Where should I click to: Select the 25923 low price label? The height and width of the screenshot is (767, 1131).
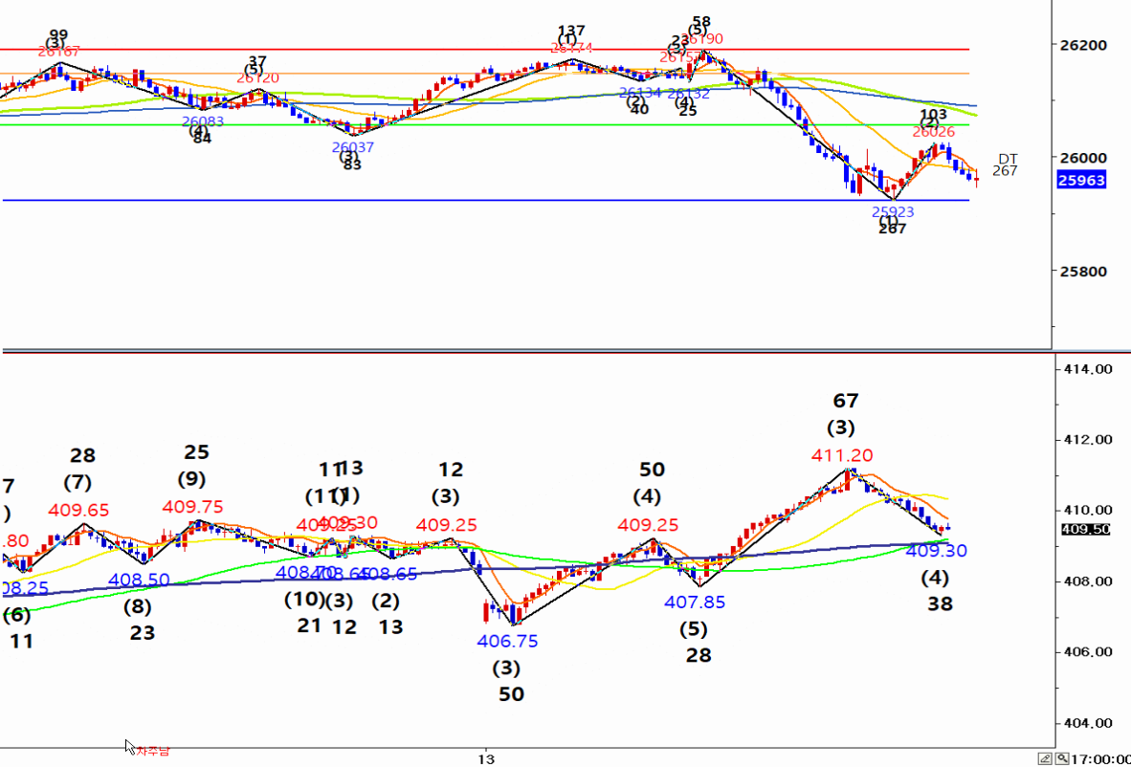pyautogui.click(x=892, y=211)
